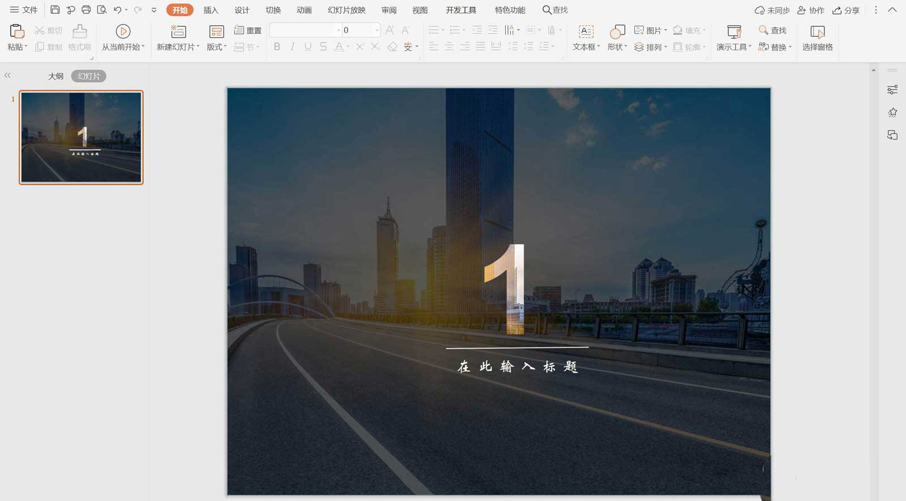Click the Save icon in quick access toolbar

55,10
